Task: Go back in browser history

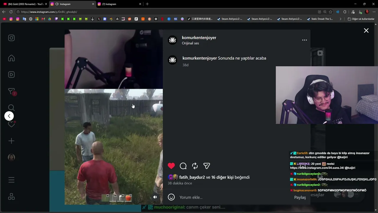Action: click(4, 12)
